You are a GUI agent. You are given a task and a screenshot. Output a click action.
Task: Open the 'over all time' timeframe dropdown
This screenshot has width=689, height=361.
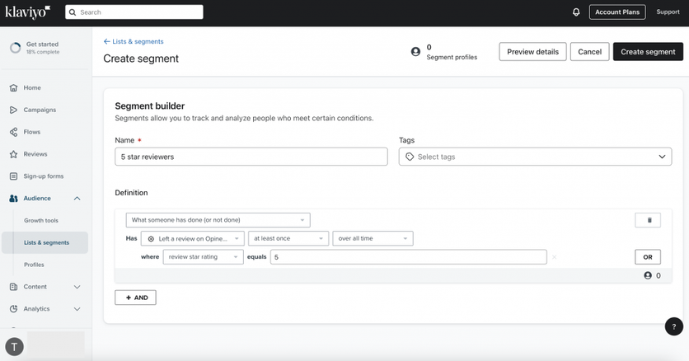373,238
